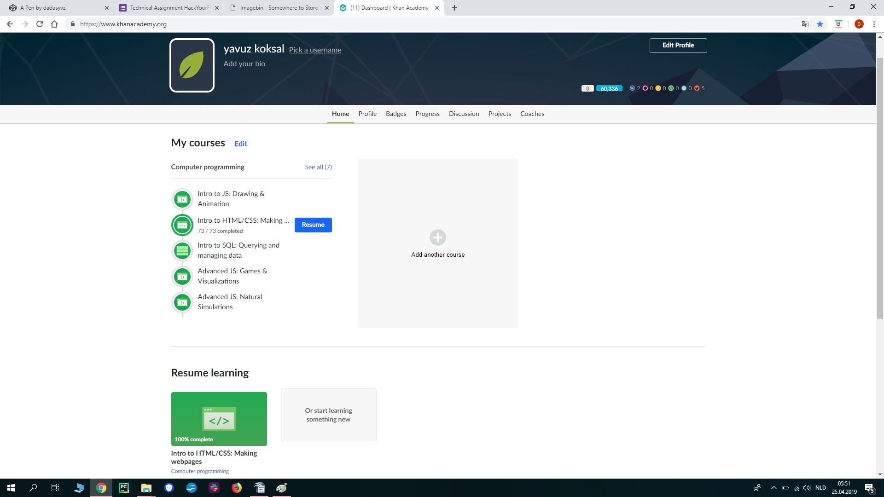Open Intro to JS: Drawing & Animation
Image resolution: width=884 pixels, height=497 pixels.
231,199
